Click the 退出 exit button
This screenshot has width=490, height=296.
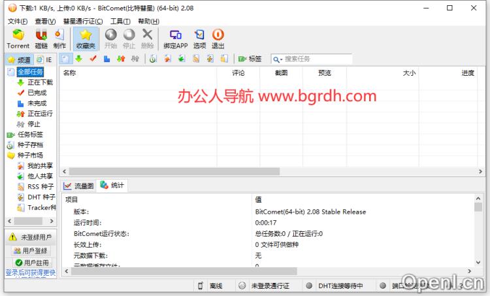tap(218, 39)
